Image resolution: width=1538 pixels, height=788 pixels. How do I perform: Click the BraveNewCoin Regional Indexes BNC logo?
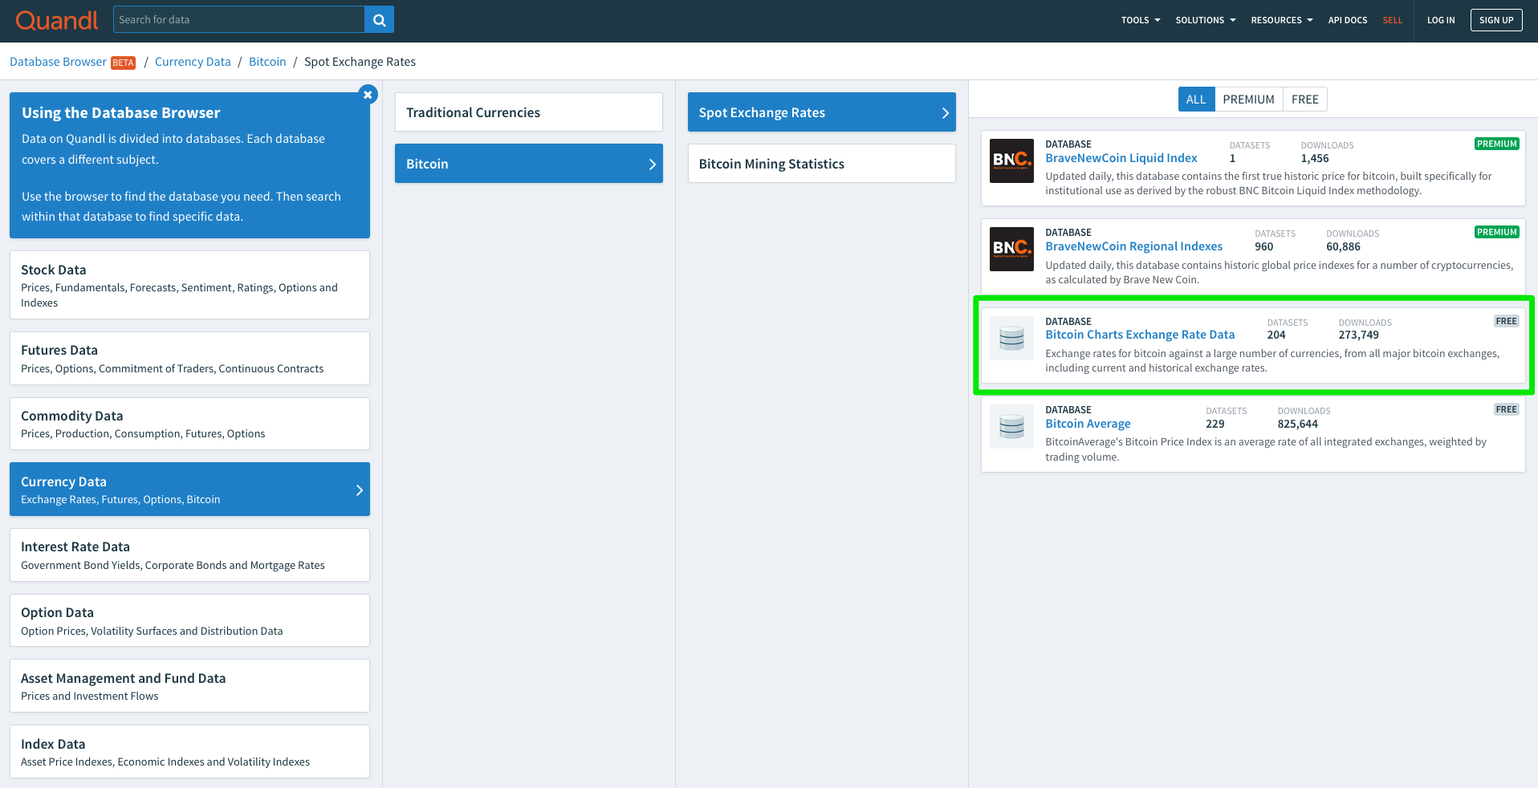pos(1011,249)
